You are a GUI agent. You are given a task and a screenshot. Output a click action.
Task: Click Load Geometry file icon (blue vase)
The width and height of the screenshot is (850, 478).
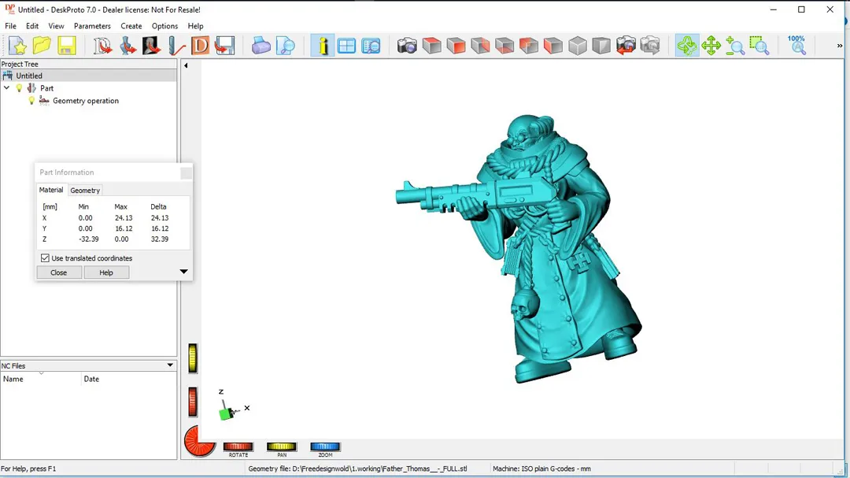(128, 46)
